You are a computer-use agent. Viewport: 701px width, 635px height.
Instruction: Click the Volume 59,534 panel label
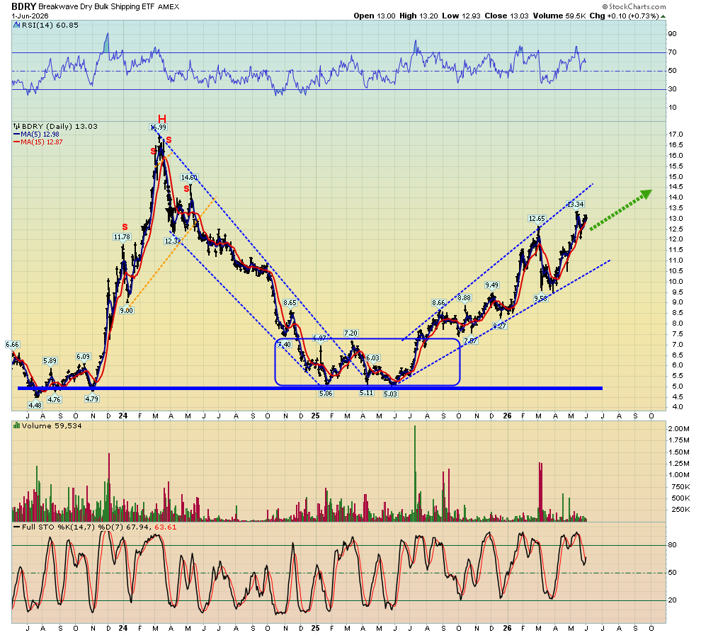(52, 426)
